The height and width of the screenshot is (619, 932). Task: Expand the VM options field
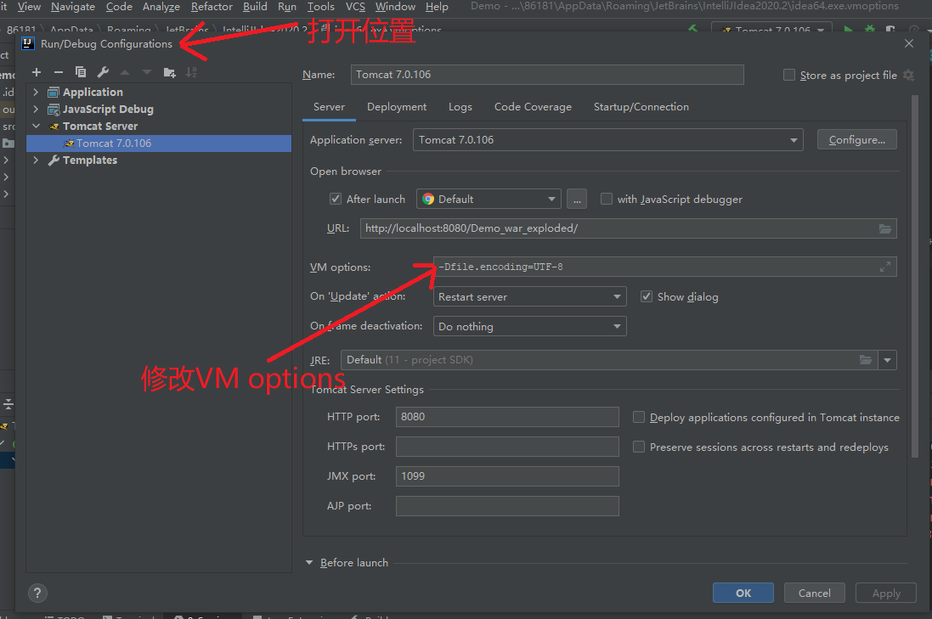click(x=885, y=267)
